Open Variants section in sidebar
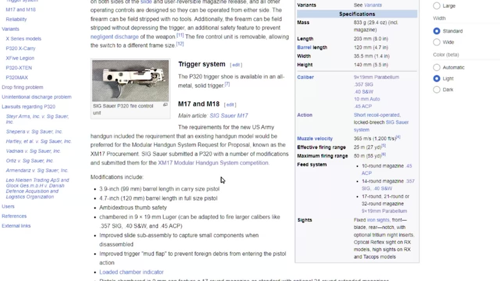Viewport: 500px width, 281px height. tap(11, 29)
